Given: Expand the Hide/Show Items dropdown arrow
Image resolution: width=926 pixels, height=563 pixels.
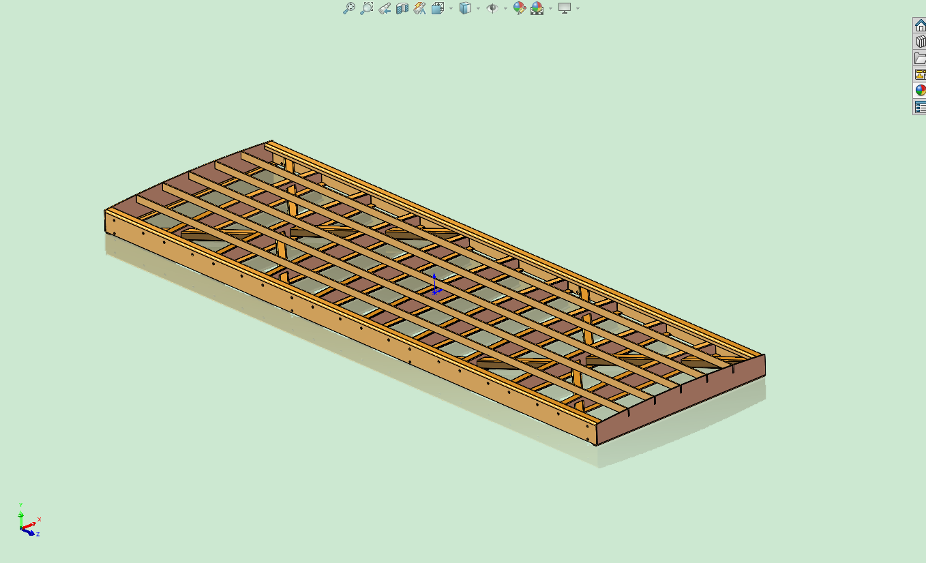Looking at the screenshot, I should (x=505, y=9).
